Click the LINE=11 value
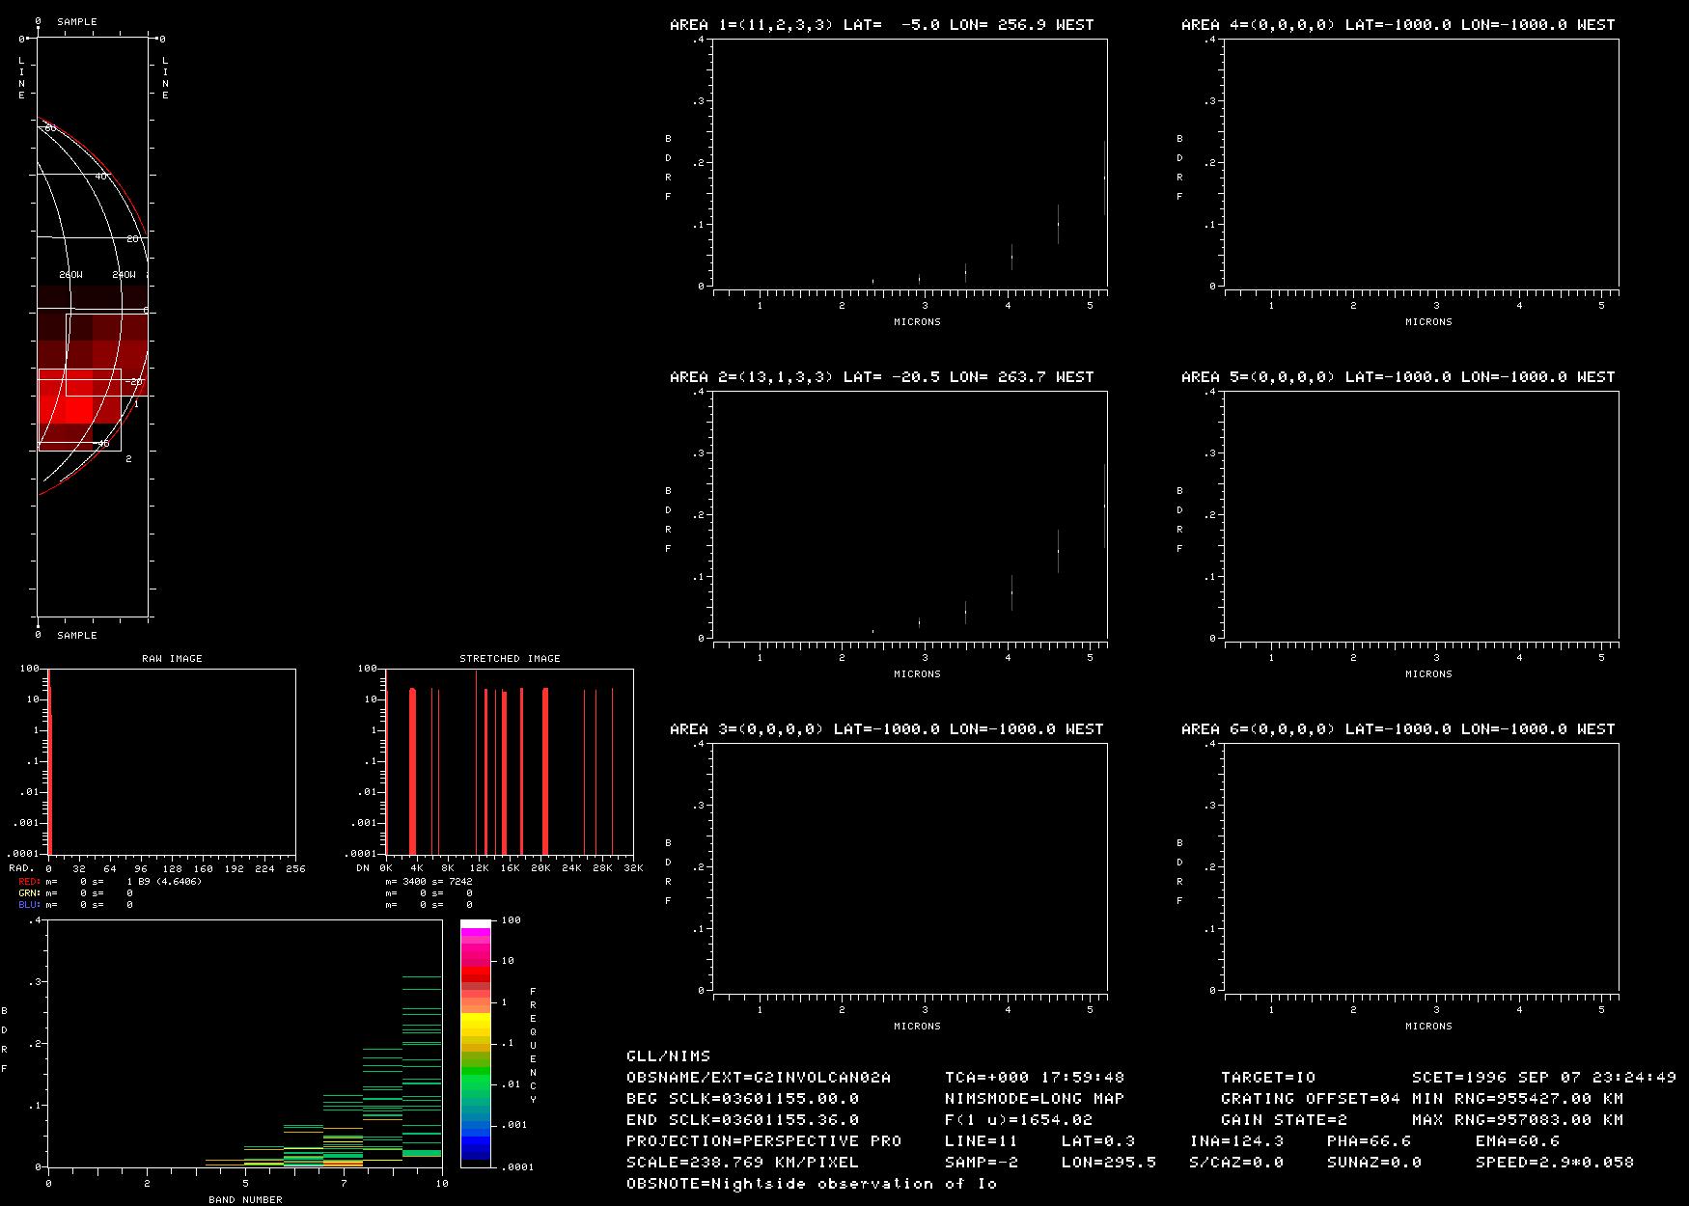The width and height of the screenshot is (1689, 1206). [x=982, y=1141]
